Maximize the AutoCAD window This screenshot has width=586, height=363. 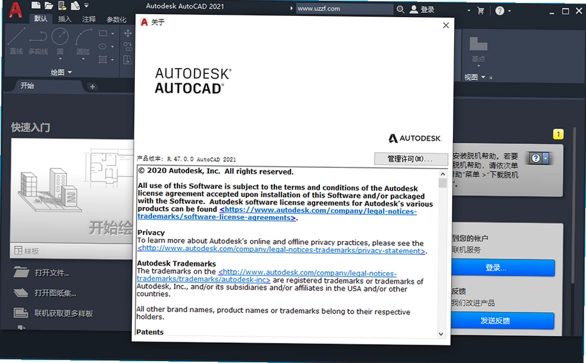[565, 11]
